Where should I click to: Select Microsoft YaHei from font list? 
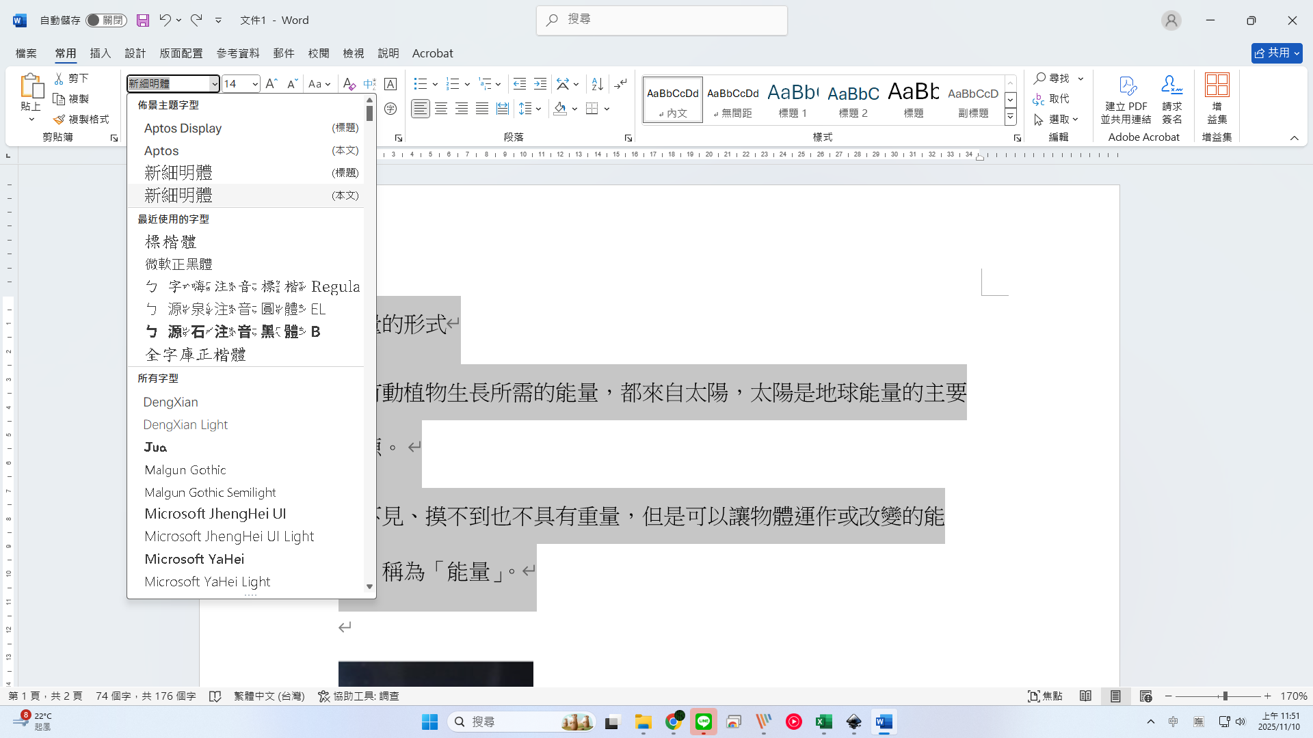(x=194, y=559)
